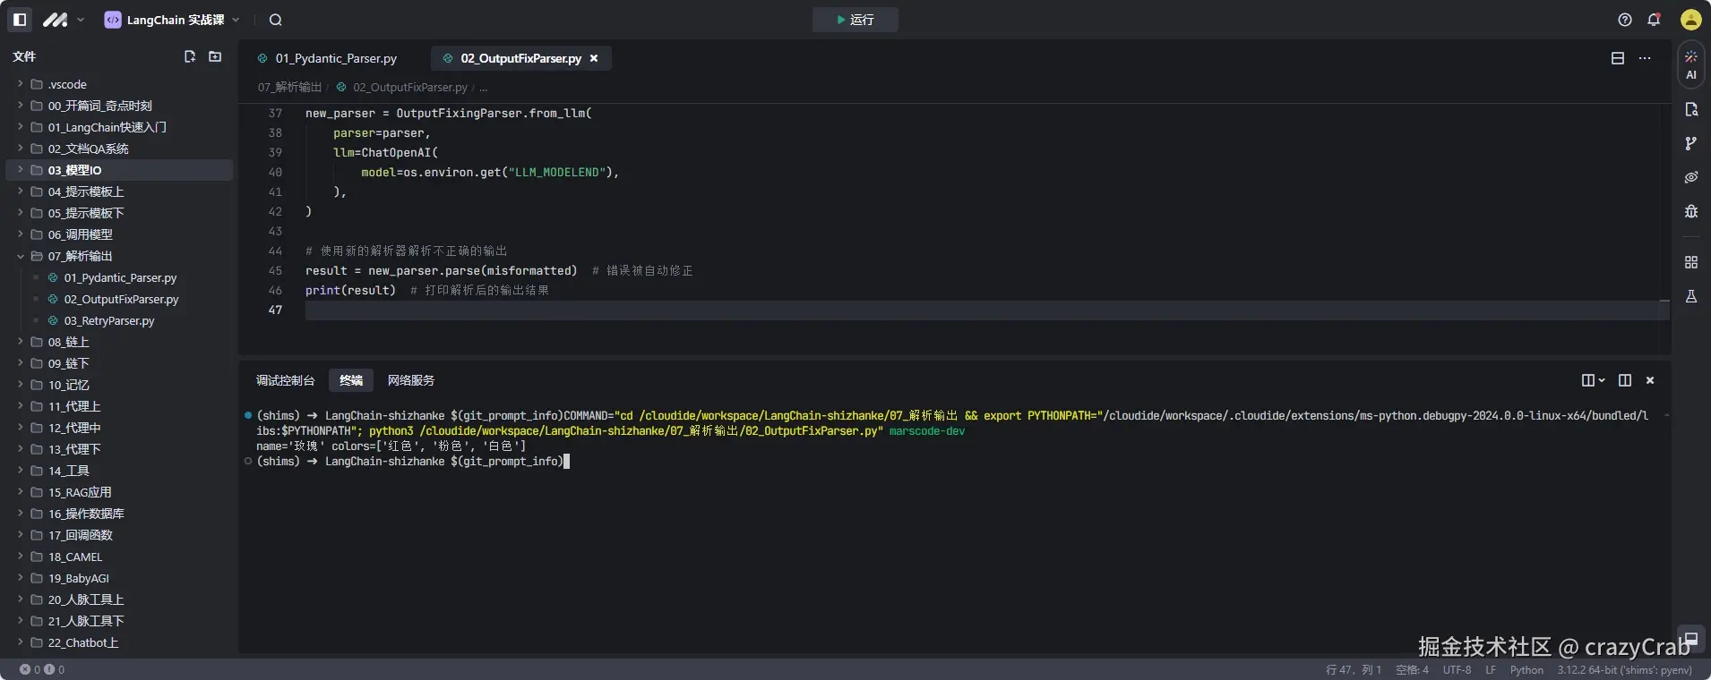Open the testing flask icon
This screenshot has width=1711, height=680.
(1690, 296)
